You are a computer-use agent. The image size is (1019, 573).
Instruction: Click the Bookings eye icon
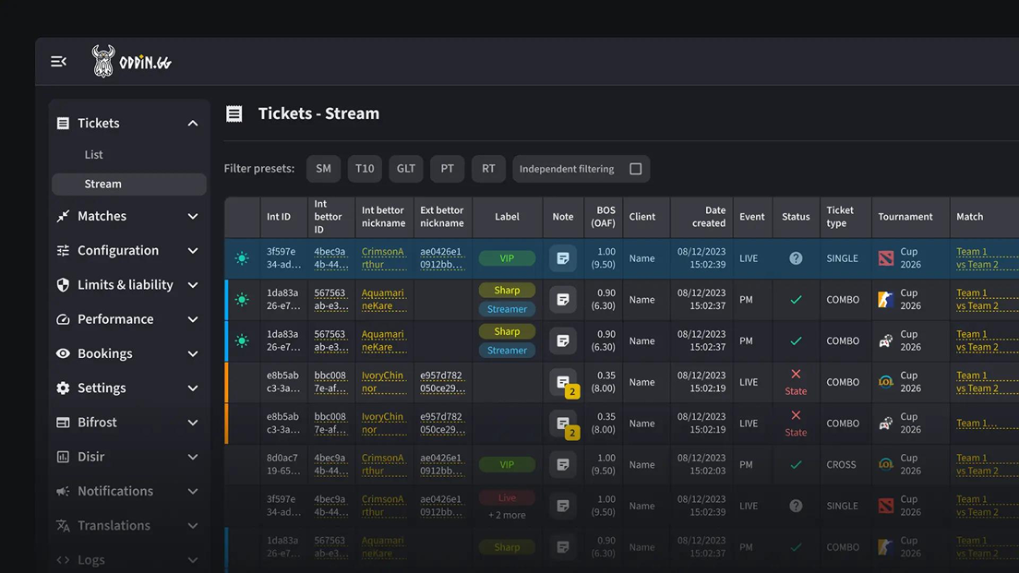pyautogui.click(x=63, y=354)
